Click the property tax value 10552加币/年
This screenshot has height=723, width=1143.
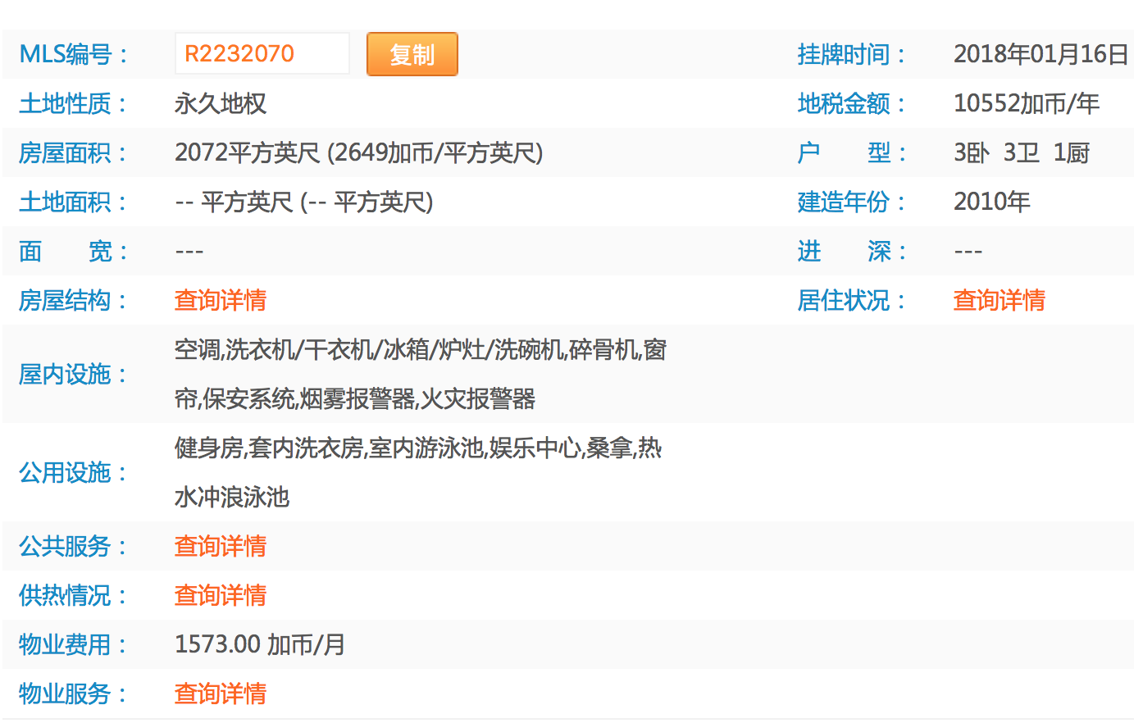click(x=1026, y=103)
